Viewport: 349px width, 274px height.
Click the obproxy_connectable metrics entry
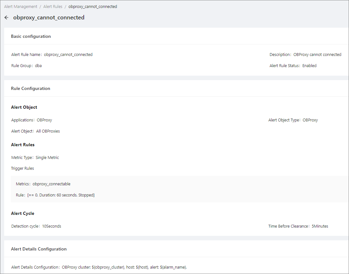pos(51,184)
